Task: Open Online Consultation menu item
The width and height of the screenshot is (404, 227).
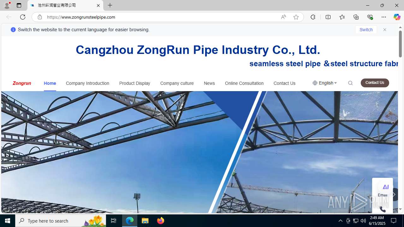Action: 244,83
